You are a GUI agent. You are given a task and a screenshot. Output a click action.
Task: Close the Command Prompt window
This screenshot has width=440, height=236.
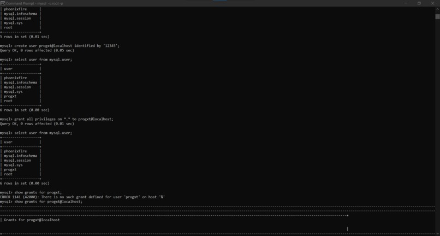[x=432, y=3]
